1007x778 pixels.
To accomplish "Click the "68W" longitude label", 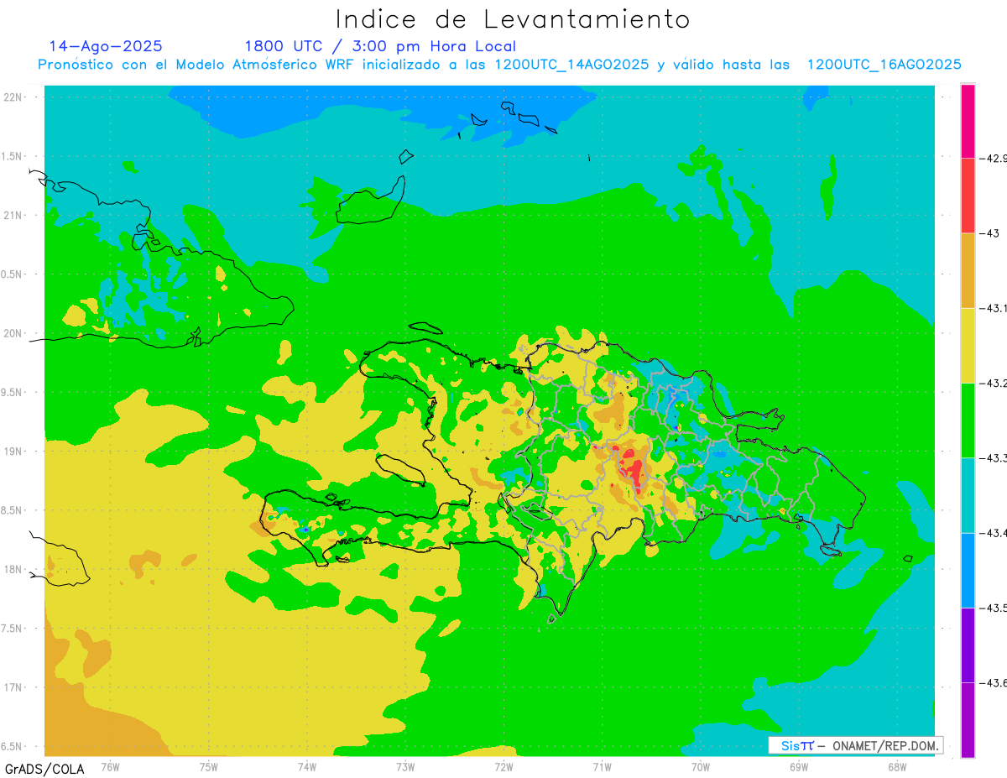I will click(x=897, y=765).
